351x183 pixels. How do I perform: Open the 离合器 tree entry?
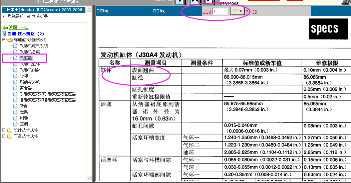point(26,88)
